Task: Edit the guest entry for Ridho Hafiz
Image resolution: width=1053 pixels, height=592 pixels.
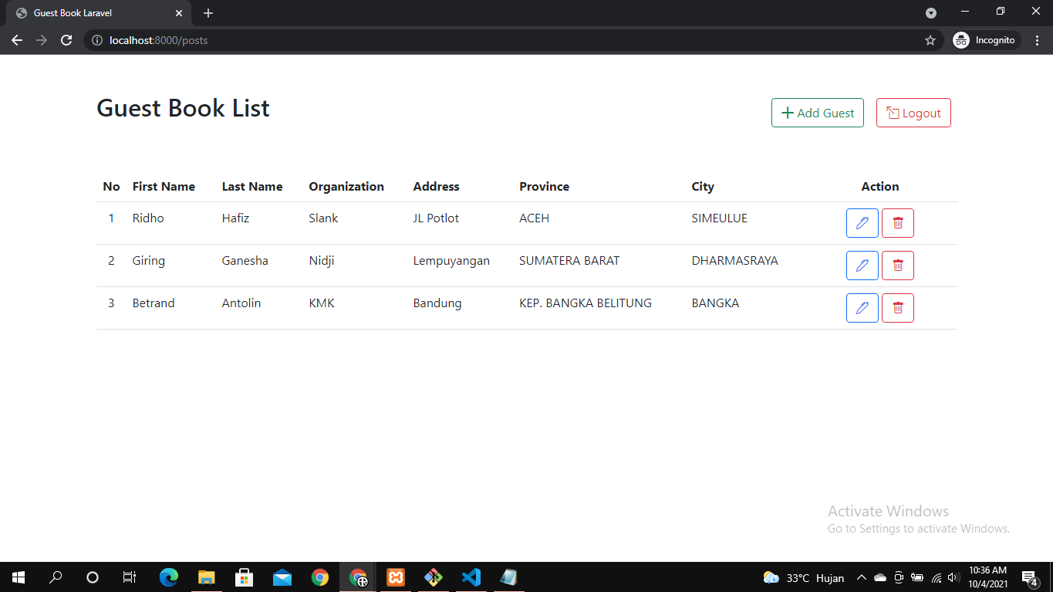Action: coord(862,222)
